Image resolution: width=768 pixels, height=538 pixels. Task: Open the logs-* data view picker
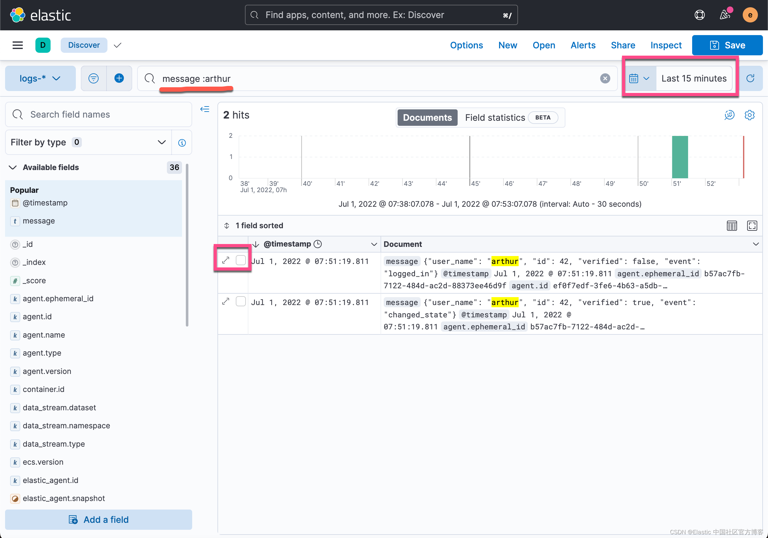tap(40, 78)
